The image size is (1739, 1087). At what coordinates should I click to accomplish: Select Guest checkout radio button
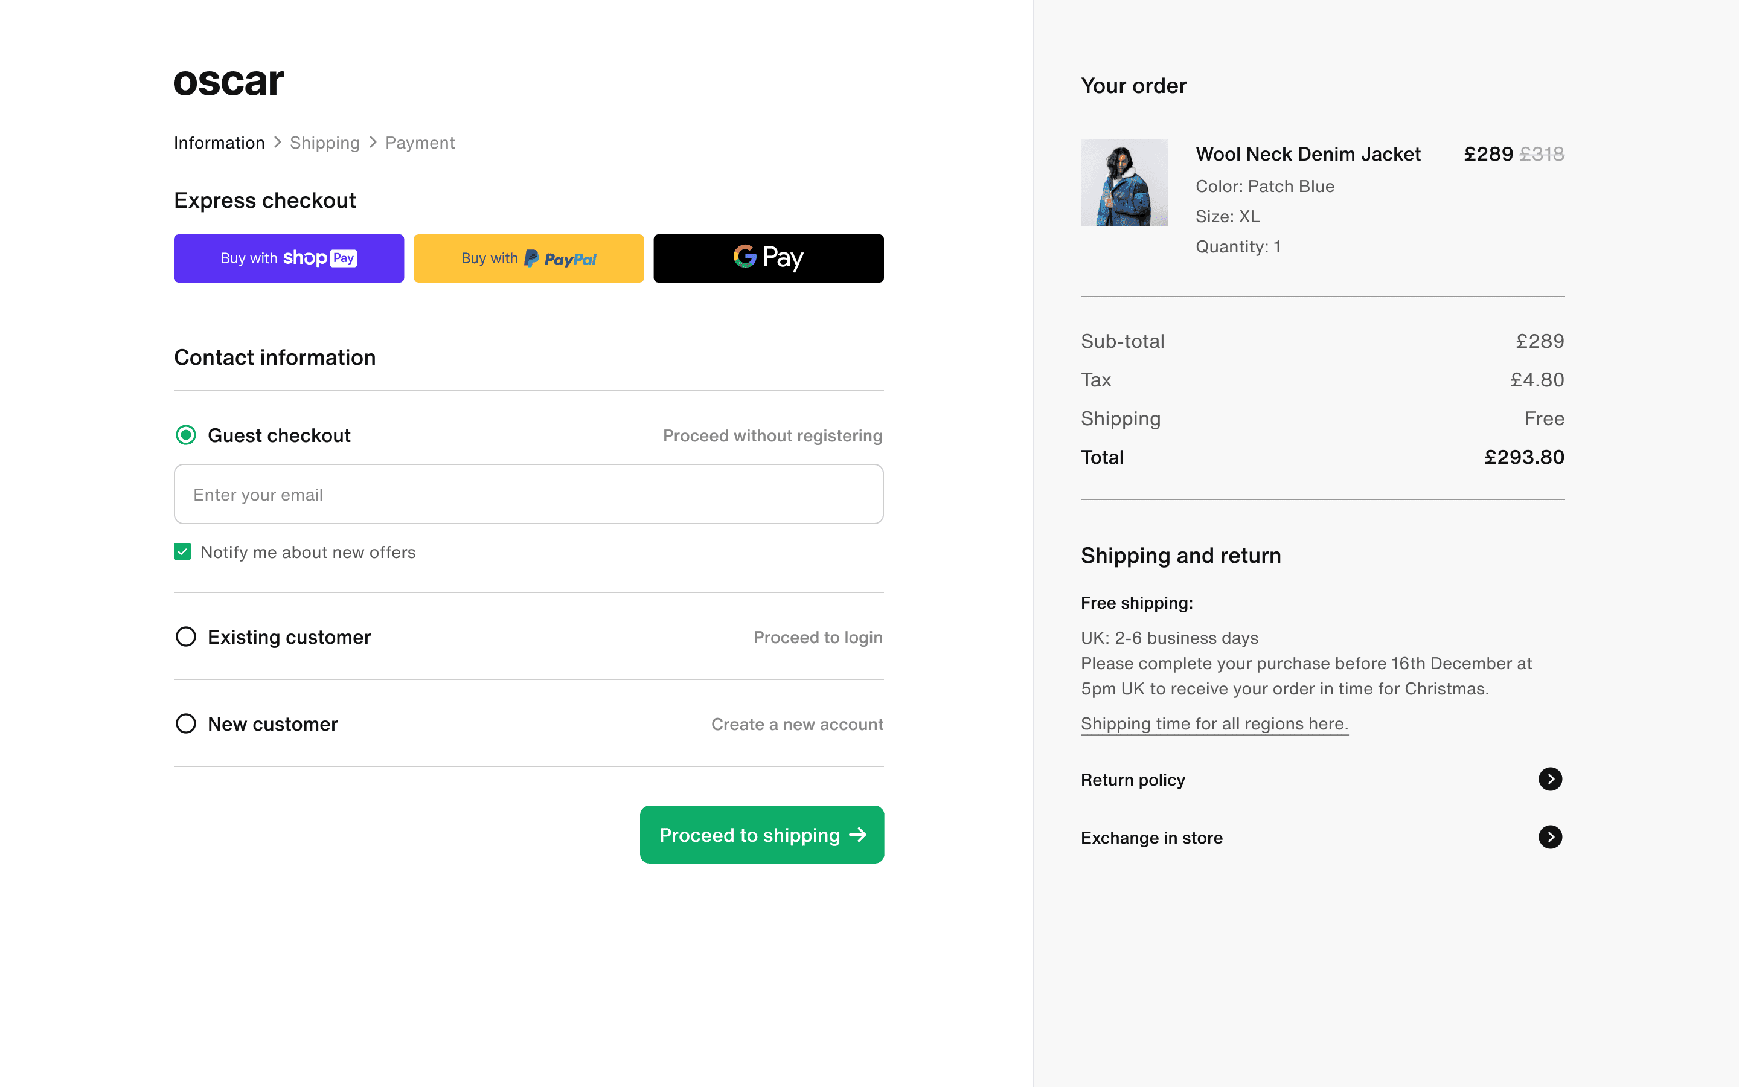pyautogui.click(x=186, y=435)
